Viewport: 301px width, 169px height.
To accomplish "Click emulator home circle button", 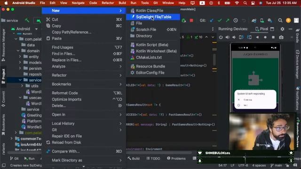I will tap(265, 37).
